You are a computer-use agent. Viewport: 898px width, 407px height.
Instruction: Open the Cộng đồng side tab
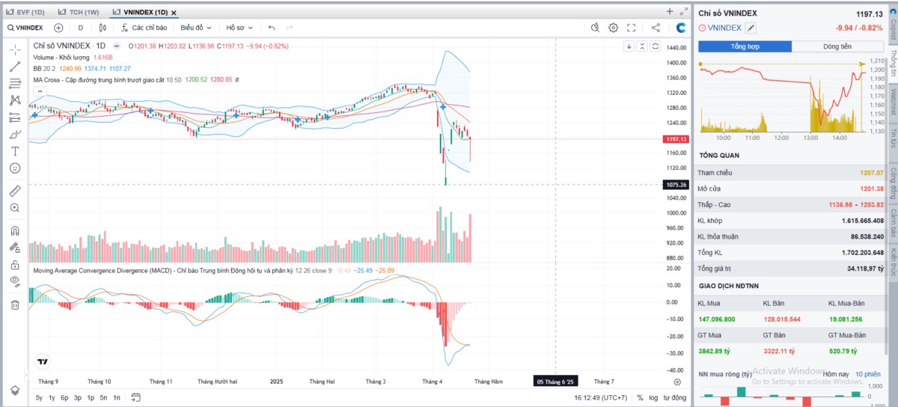tap(894, 183)
